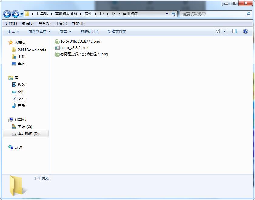Open the 包含到库中 dropdown
This screenshot has width=255, height=200.
coord(39,31)
